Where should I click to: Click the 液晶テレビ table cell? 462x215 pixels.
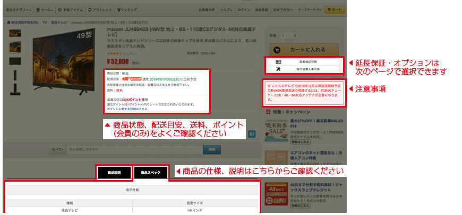70,210
